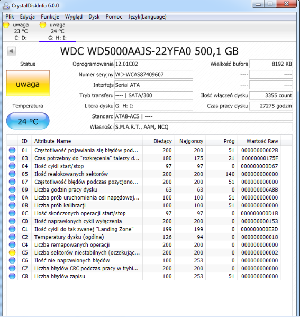Open the Język(Language) menu
The width and height of the screenshot is (300, 317).
point(147,17)
